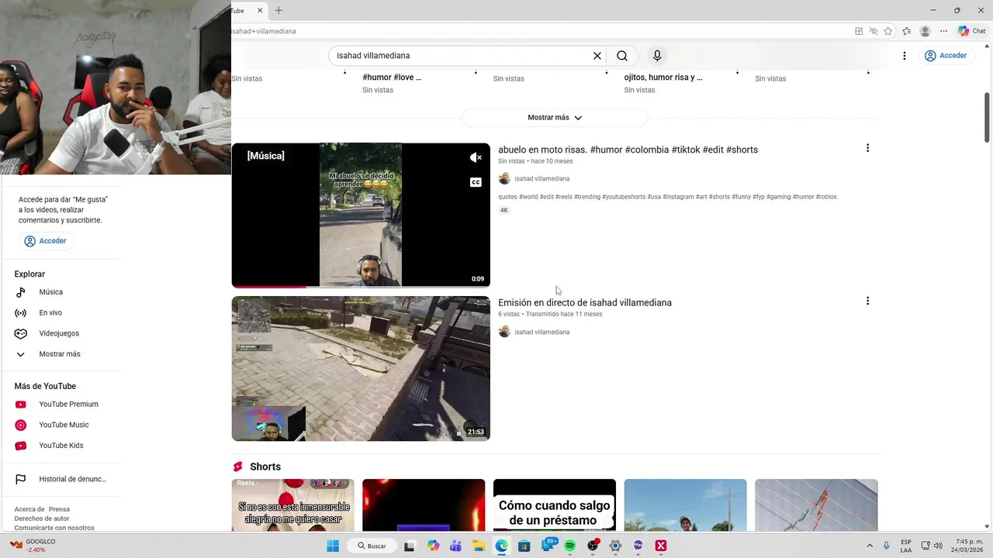Click the 4K badge under abuelo video
Screen dimensions: 993x558
(x=503, y=211)
